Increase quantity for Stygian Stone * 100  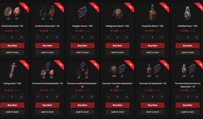(92, 37)
